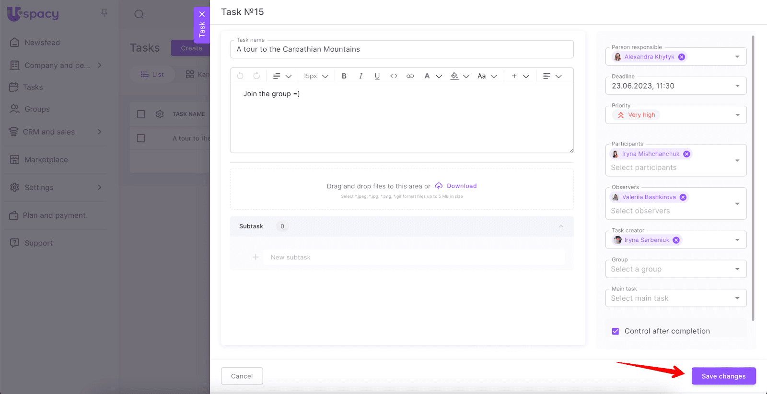The image size is (767, 394).
Task: Undo the last edit in editor
Action: coord(240,76)
